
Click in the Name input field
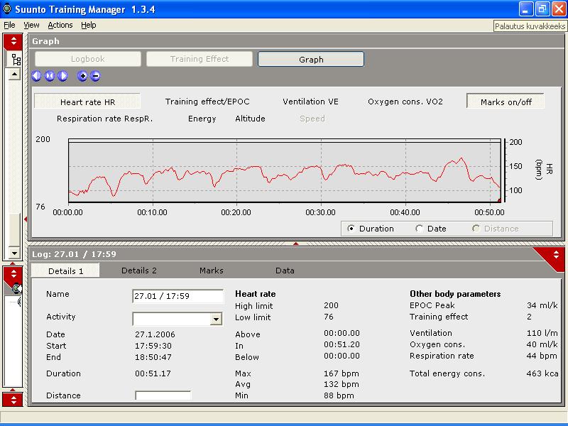178,296
